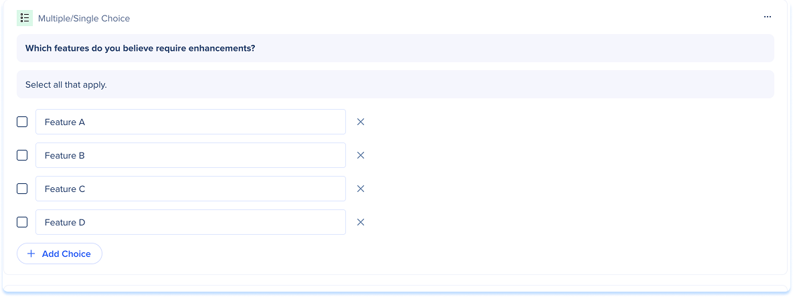Click the plus icon in Add Choice
The width and height of the screenshot is (793, 297).
31,254
